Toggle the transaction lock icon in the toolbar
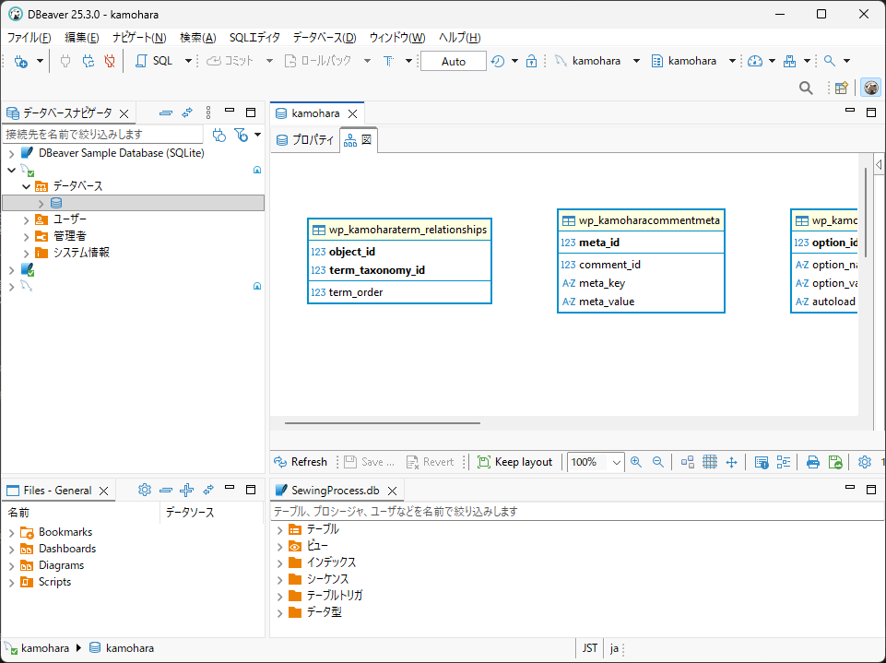Viewport: 886px width, 663px height. pos(531,61)
